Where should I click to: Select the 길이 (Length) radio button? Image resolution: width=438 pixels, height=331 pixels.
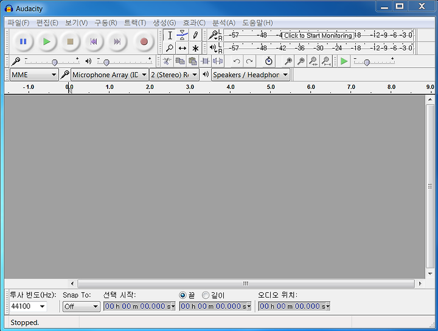tap(206, 295)
